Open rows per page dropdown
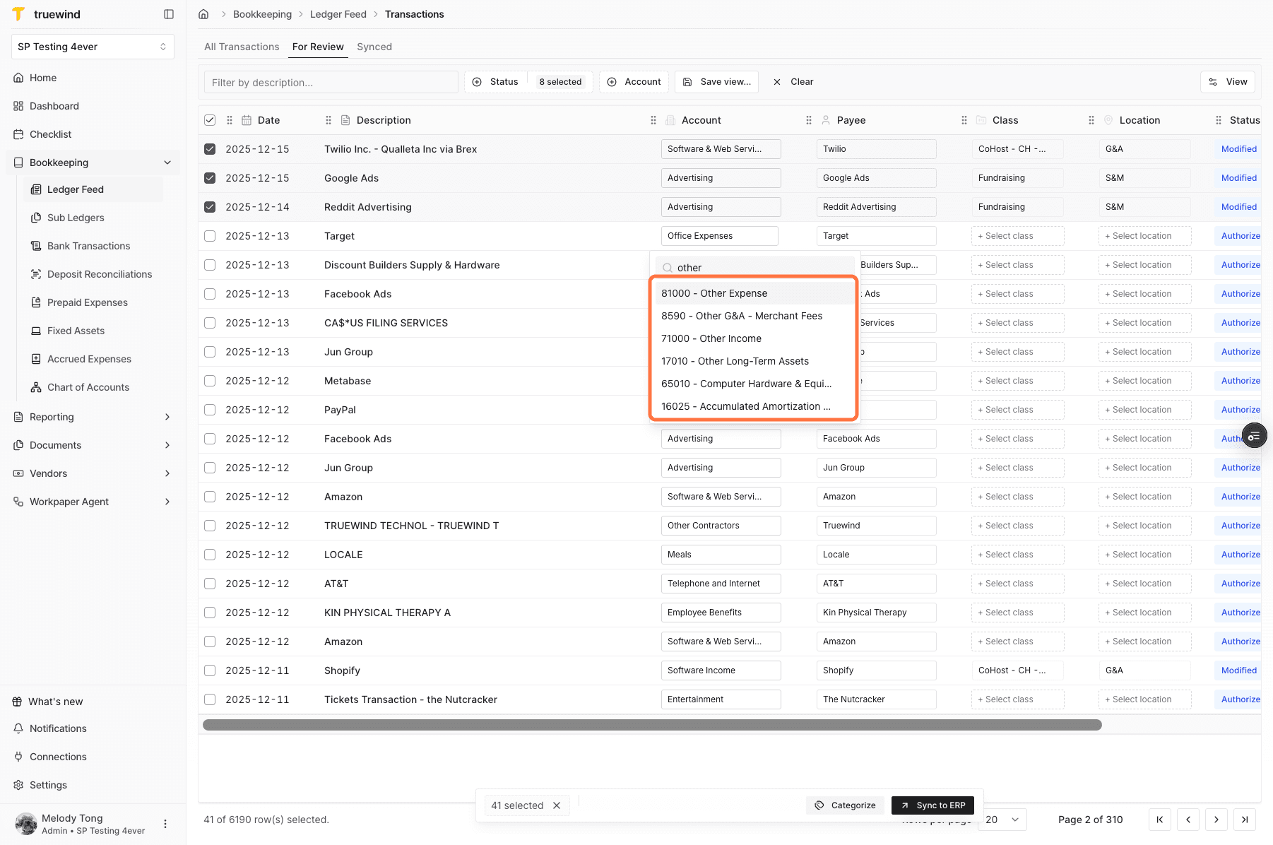Image resolution: width=1273 pixels, height=845 pixels. (x=1002, y=820)
